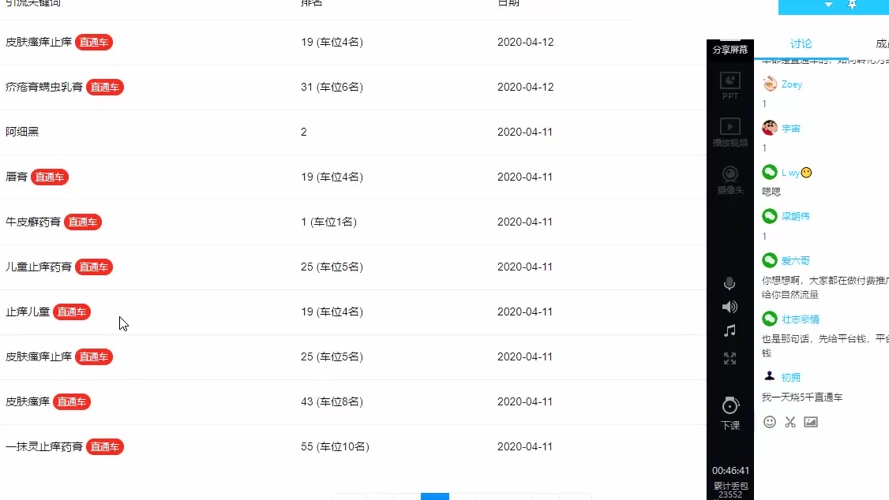Screen dimensions: 889x500
Task: Open the emoji picker in chat
Action: tap(770, 422)
